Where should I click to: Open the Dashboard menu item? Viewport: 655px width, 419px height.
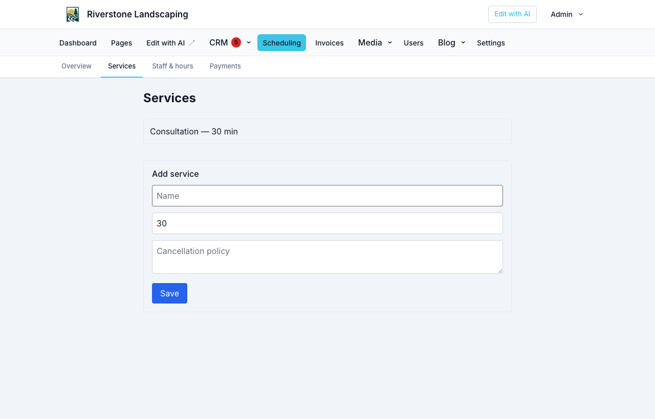pyautogui.click(x=78, y=43)
